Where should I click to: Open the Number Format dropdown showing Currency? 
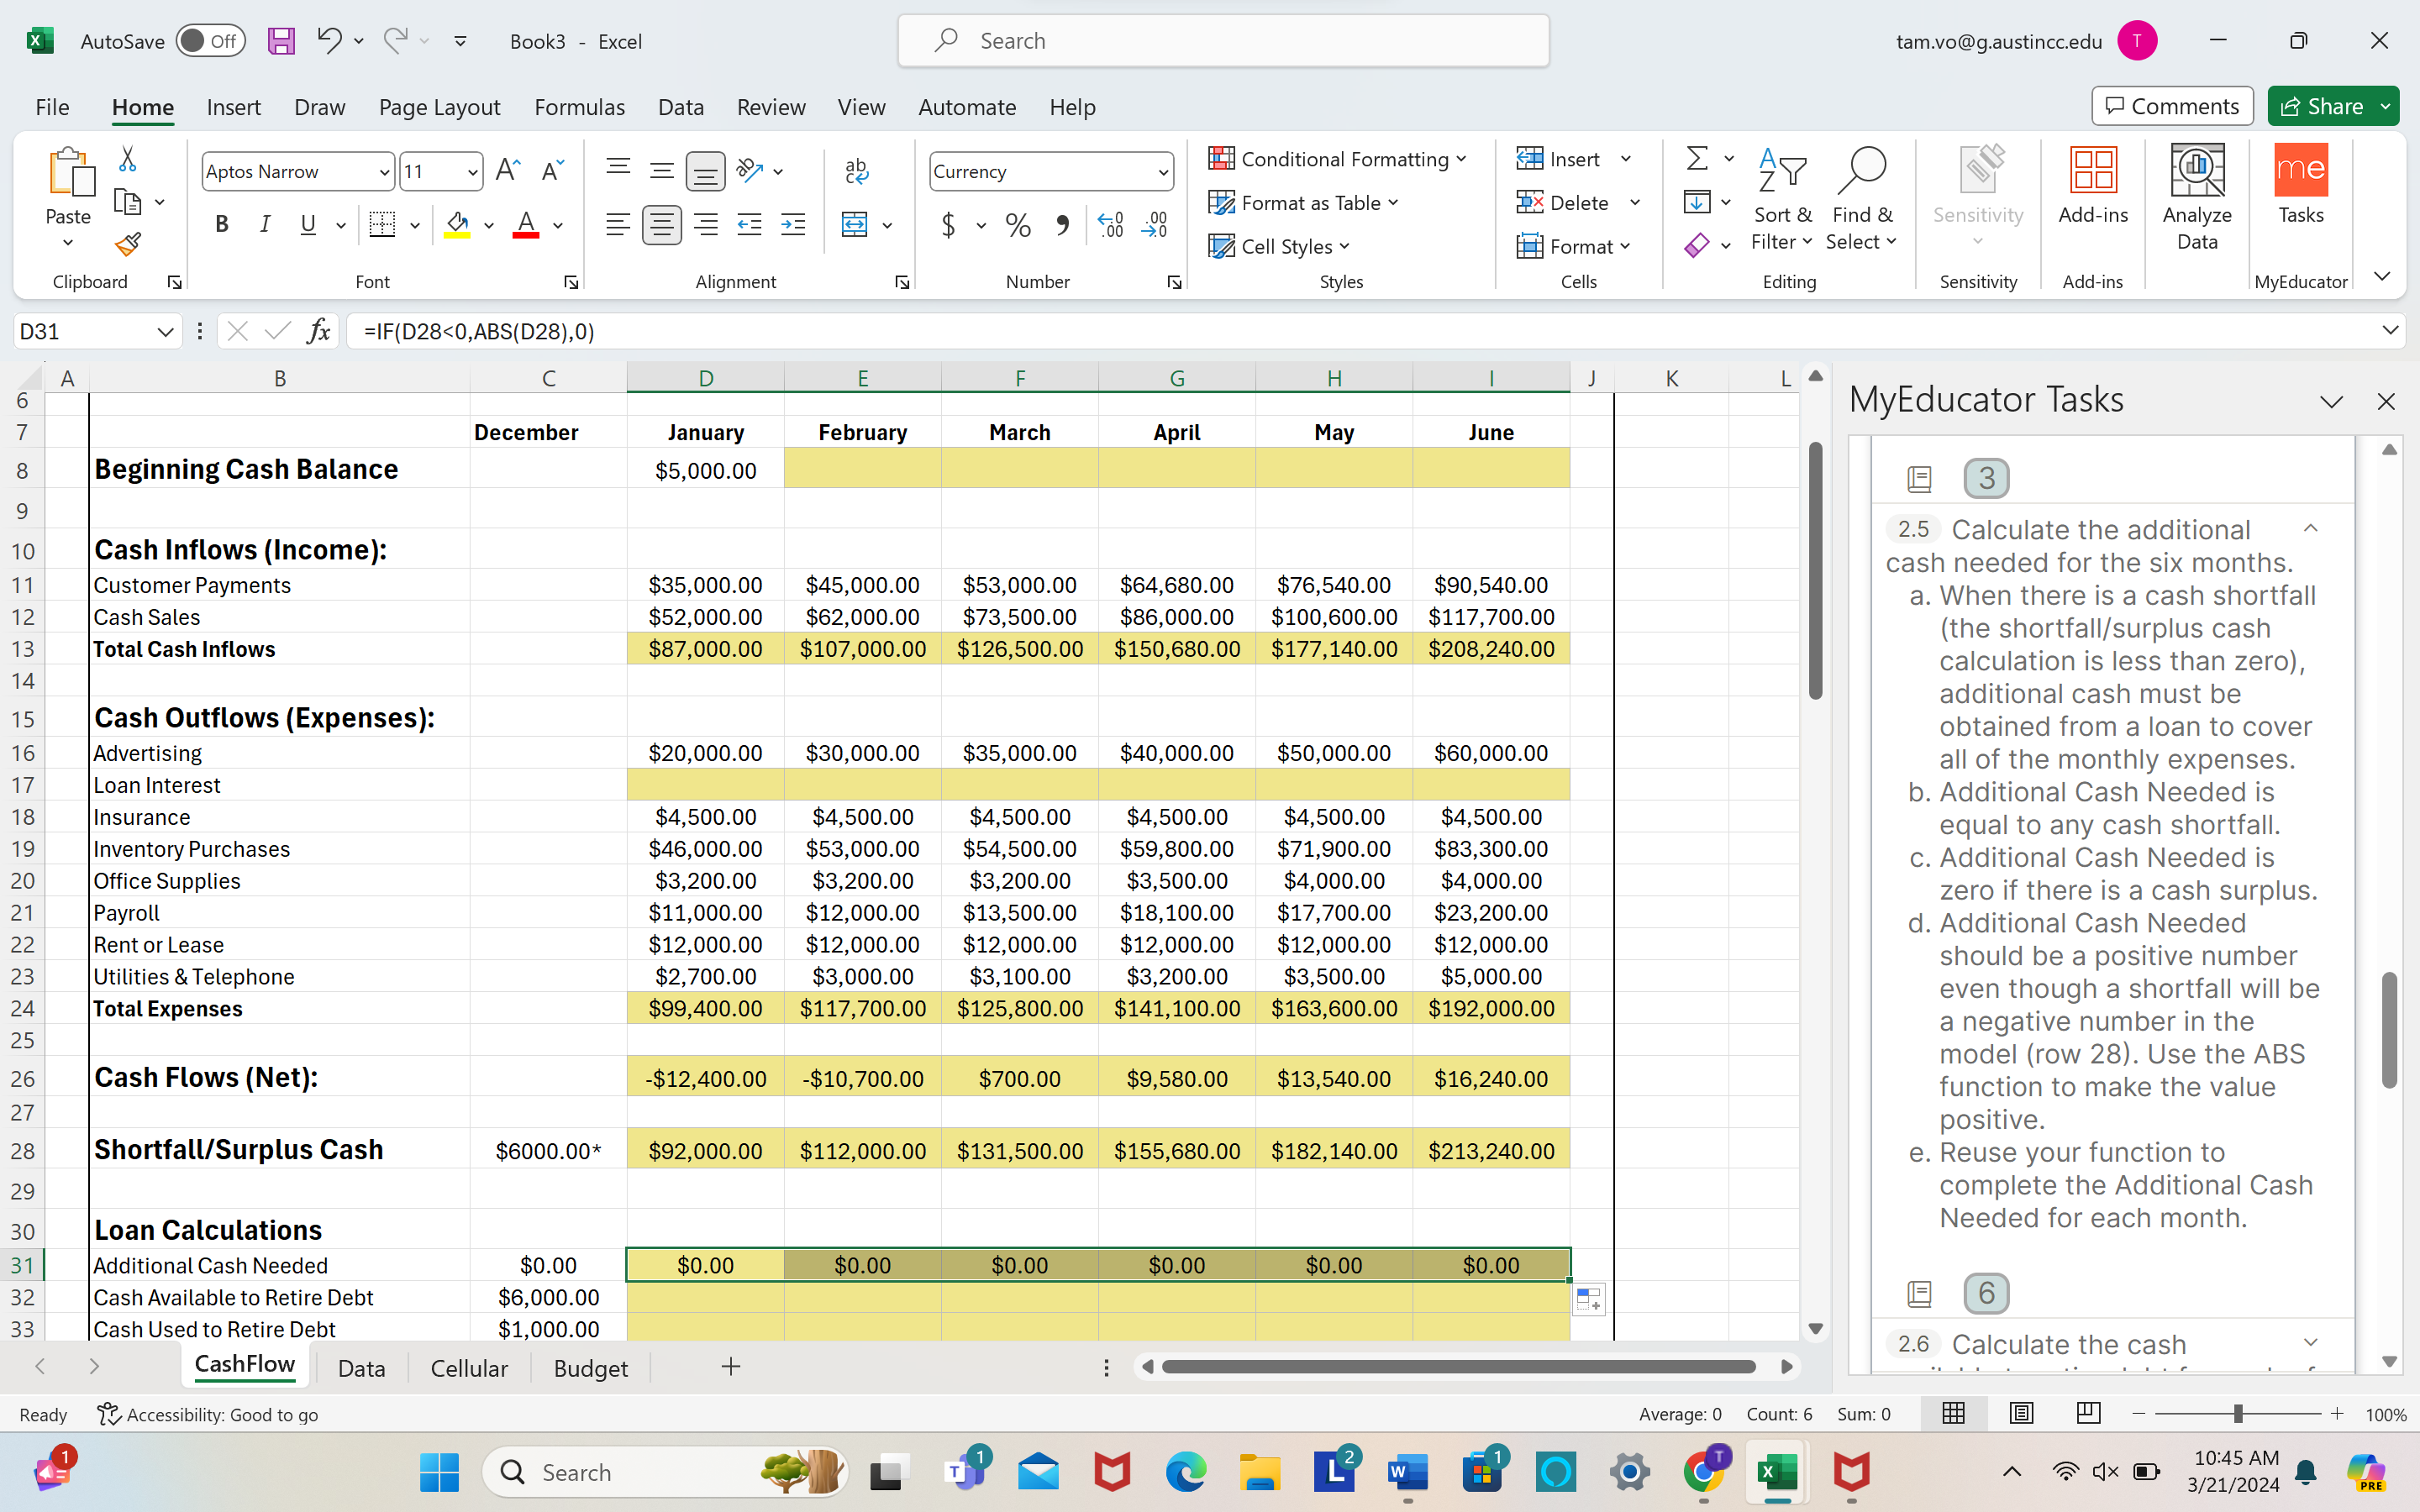click(1050, 171)
